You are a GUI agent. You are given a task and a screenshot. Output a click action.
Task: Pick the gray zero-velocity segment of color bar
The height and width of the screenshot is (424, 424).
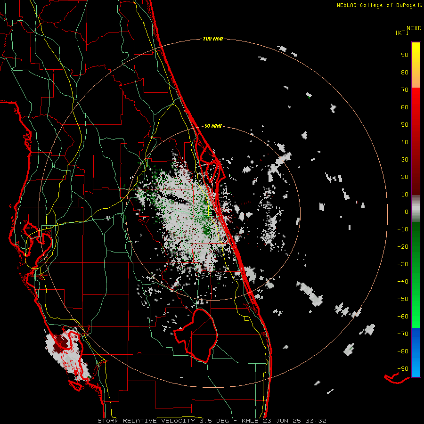click(416, 209)
